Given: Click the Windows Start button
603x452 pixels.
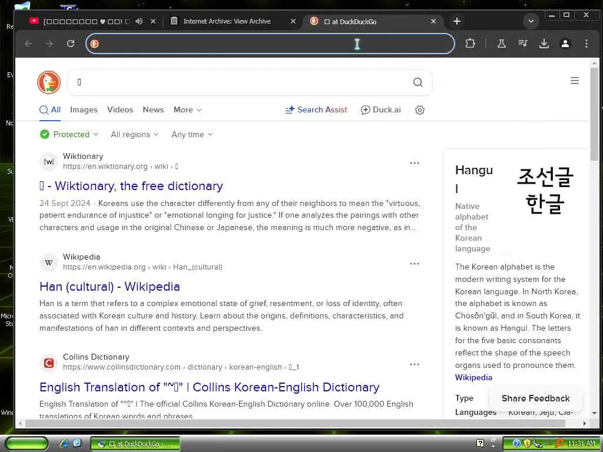Looking at the screenshot, I should coord(26,444).
